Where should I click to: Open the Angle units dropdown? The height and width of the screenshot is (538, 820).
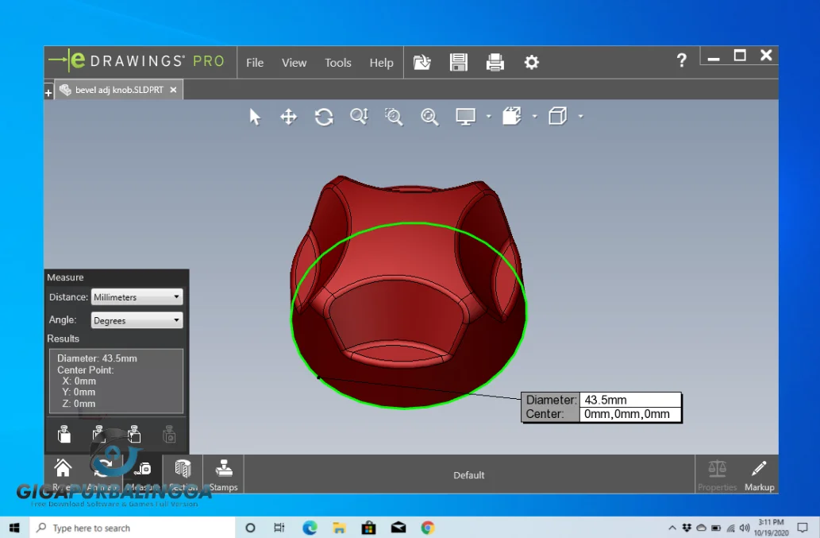click(x=136, y=319)
